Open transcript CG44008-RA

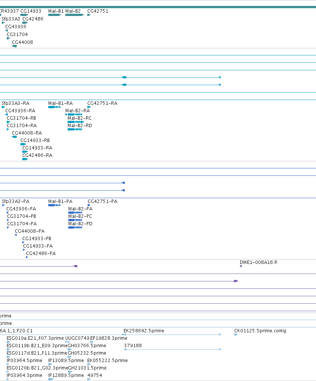point(27,133)
